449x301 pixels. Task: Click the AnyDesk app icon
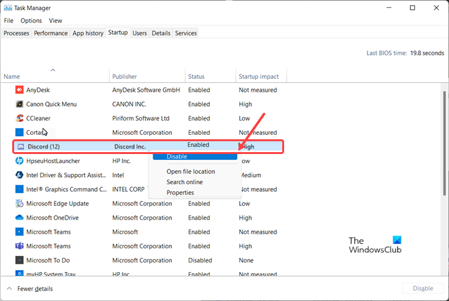coord(21,90)
